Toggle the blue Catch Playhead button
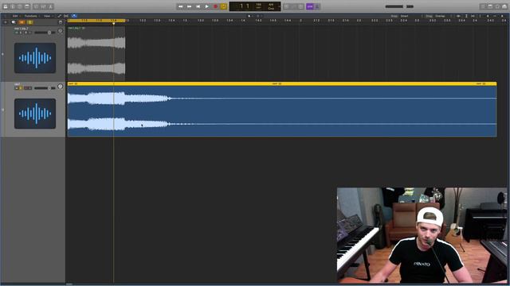Image resolution: width=510 pixels, height=286 pixels. [74, 16]
